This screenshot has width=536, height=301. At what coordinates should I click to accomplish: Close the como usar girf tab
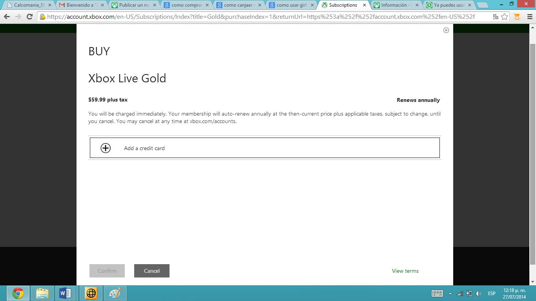coord(313,5)
